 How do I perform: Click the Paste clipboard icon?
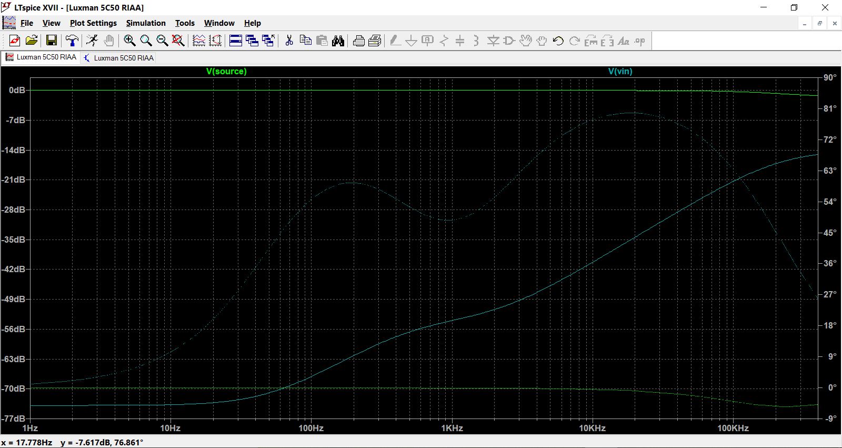(322, 41)
